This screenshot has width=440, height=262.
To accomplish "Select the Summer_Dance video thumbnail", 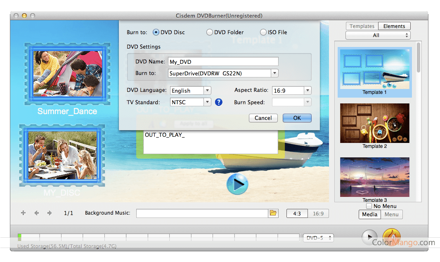I will coord(67,74).
